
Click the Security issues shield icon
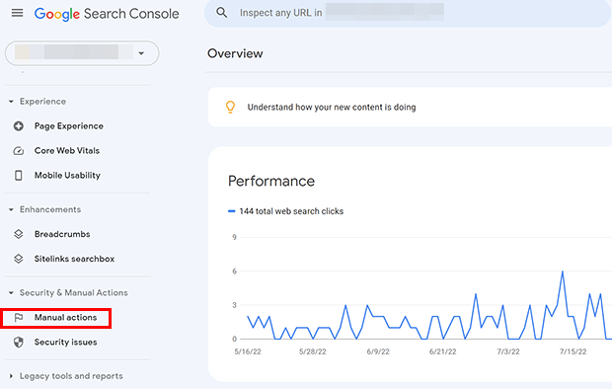coord(19,343)
